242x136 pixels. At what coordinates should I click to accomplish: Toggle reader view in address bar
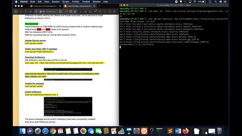pyautogui.click(x=60, y=12)
